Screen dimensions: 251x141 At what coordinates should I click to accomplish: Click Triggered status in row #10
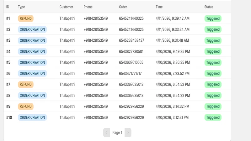[x=213, y=118]
